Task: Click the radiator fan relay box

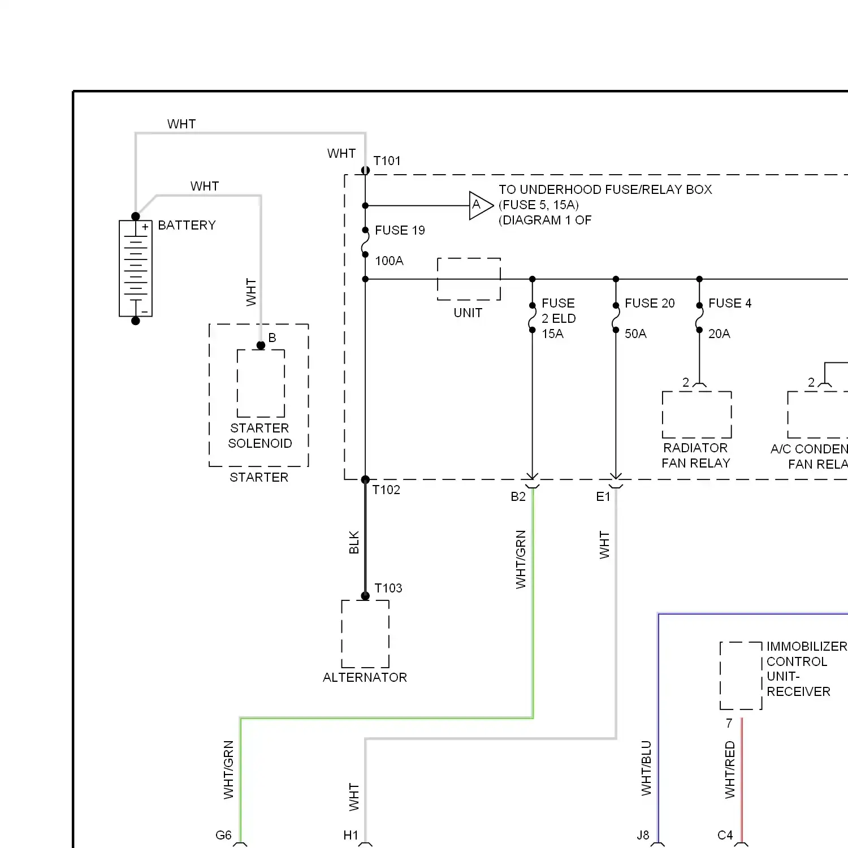Action: pyautogui.click(x=697, y=414)
